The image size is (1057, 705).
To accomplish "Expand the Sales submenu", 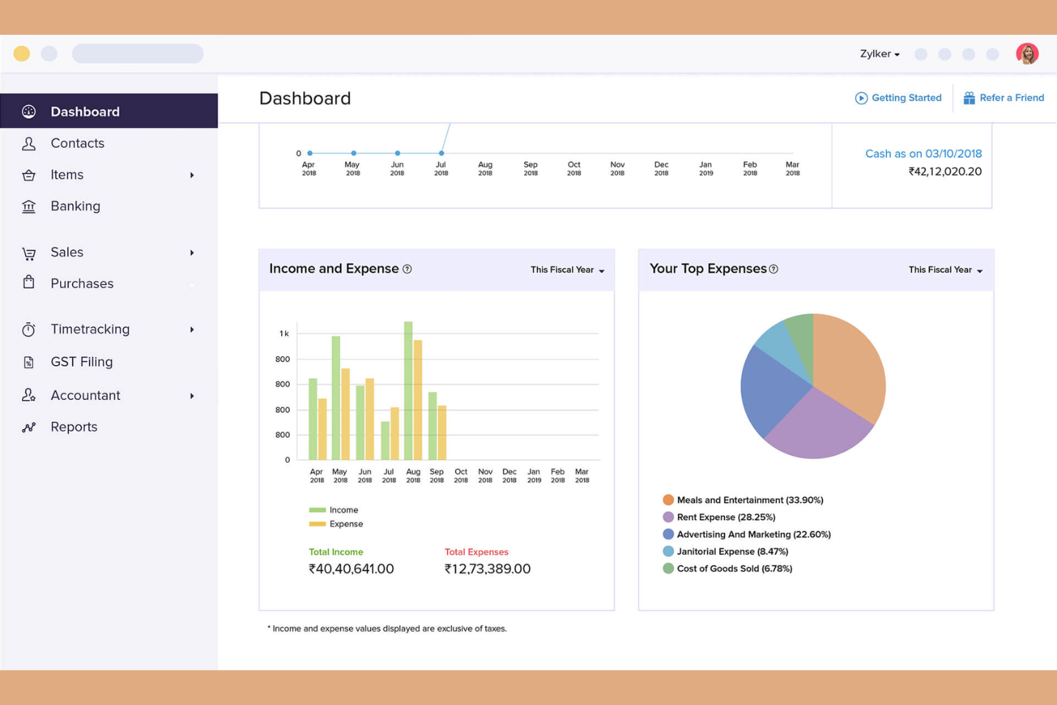I will point(191,252).
